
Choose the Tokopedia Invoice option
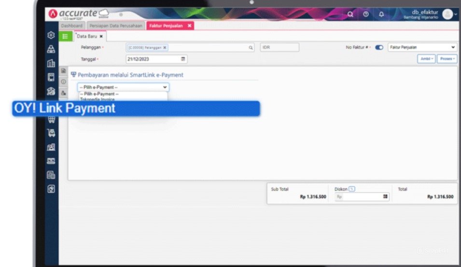[x=98, y=99]
